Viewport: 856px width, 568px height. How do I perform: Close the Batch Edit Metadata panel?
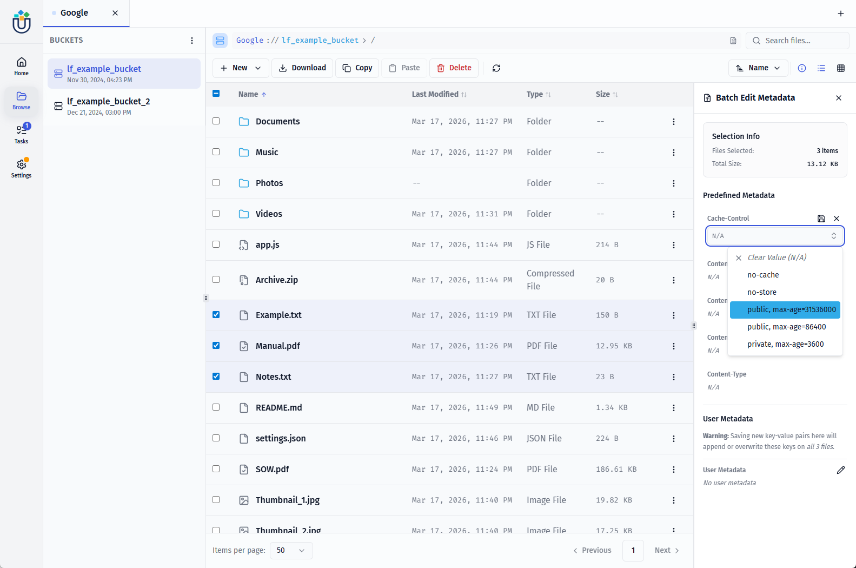839,98
